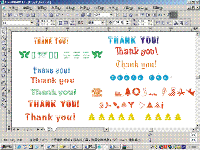Open the A4 paper size dropdown
This screenshot has height=150, width=200.
click(32, 23)
